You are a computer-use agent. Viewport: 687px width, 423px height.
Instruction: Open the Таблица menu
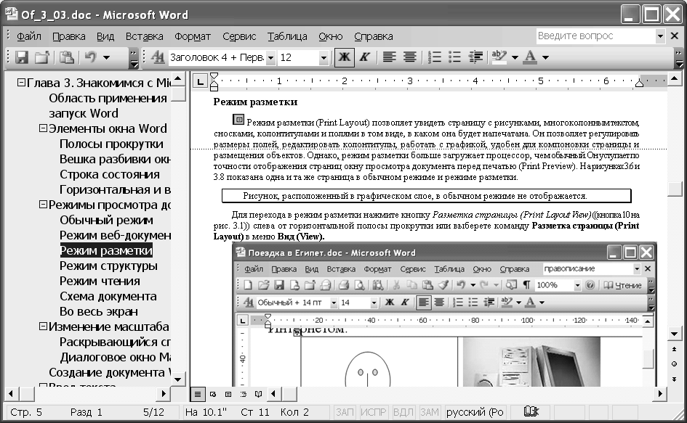tap(287, 36)
